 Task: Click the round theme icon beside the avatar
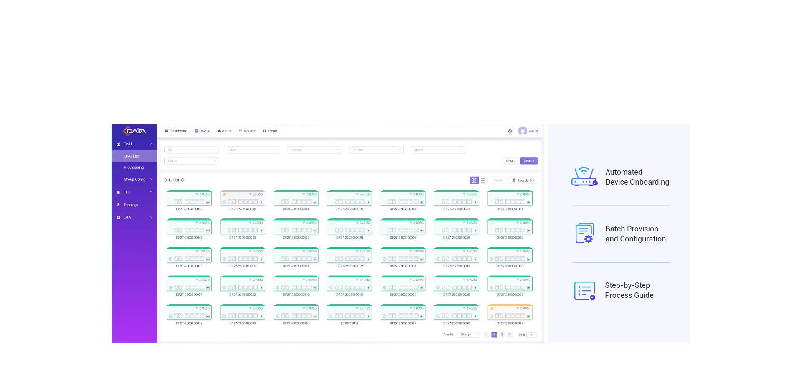pyautogui.click(x=510, y=131)
